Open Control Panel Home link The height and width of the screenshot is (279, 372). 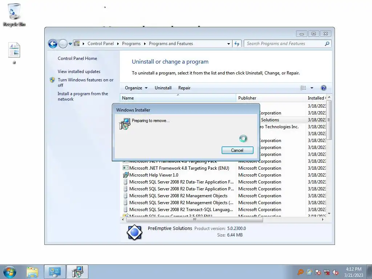point(77,58)
